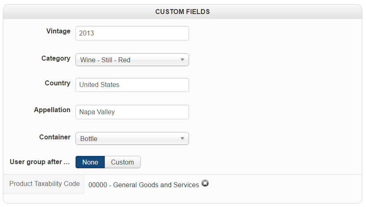The width and height of the screenshot is (366, 207).
Task: Select None for user group
Action: pyautogui.click(x=90, y=162)
